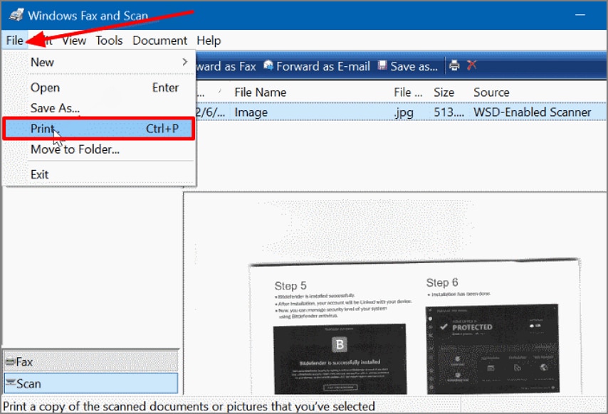
Task: Open the Help menu
Action: (209, 41)
